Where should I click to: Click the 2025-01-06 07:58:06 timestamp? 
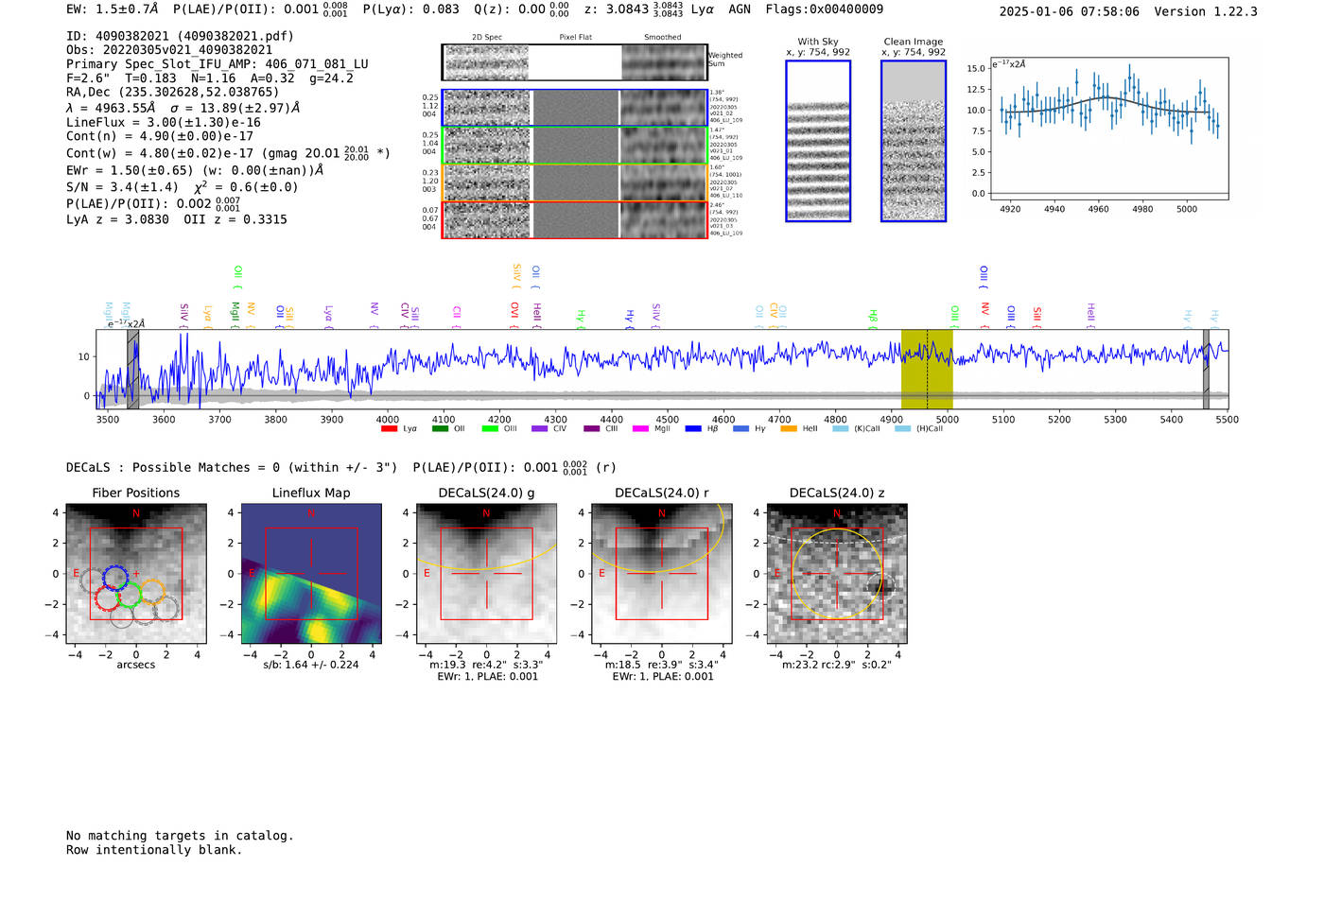coord(1070,11)
